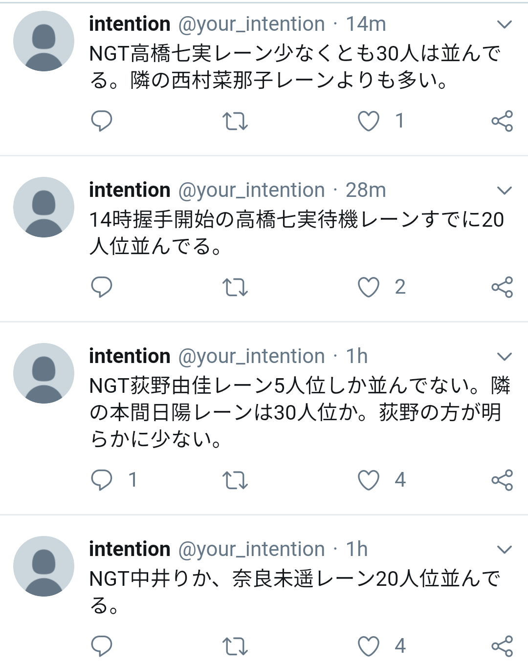
Task: Expand the menu arrow on 荻野由佳 tweet
Action: (x=504, y=356)
